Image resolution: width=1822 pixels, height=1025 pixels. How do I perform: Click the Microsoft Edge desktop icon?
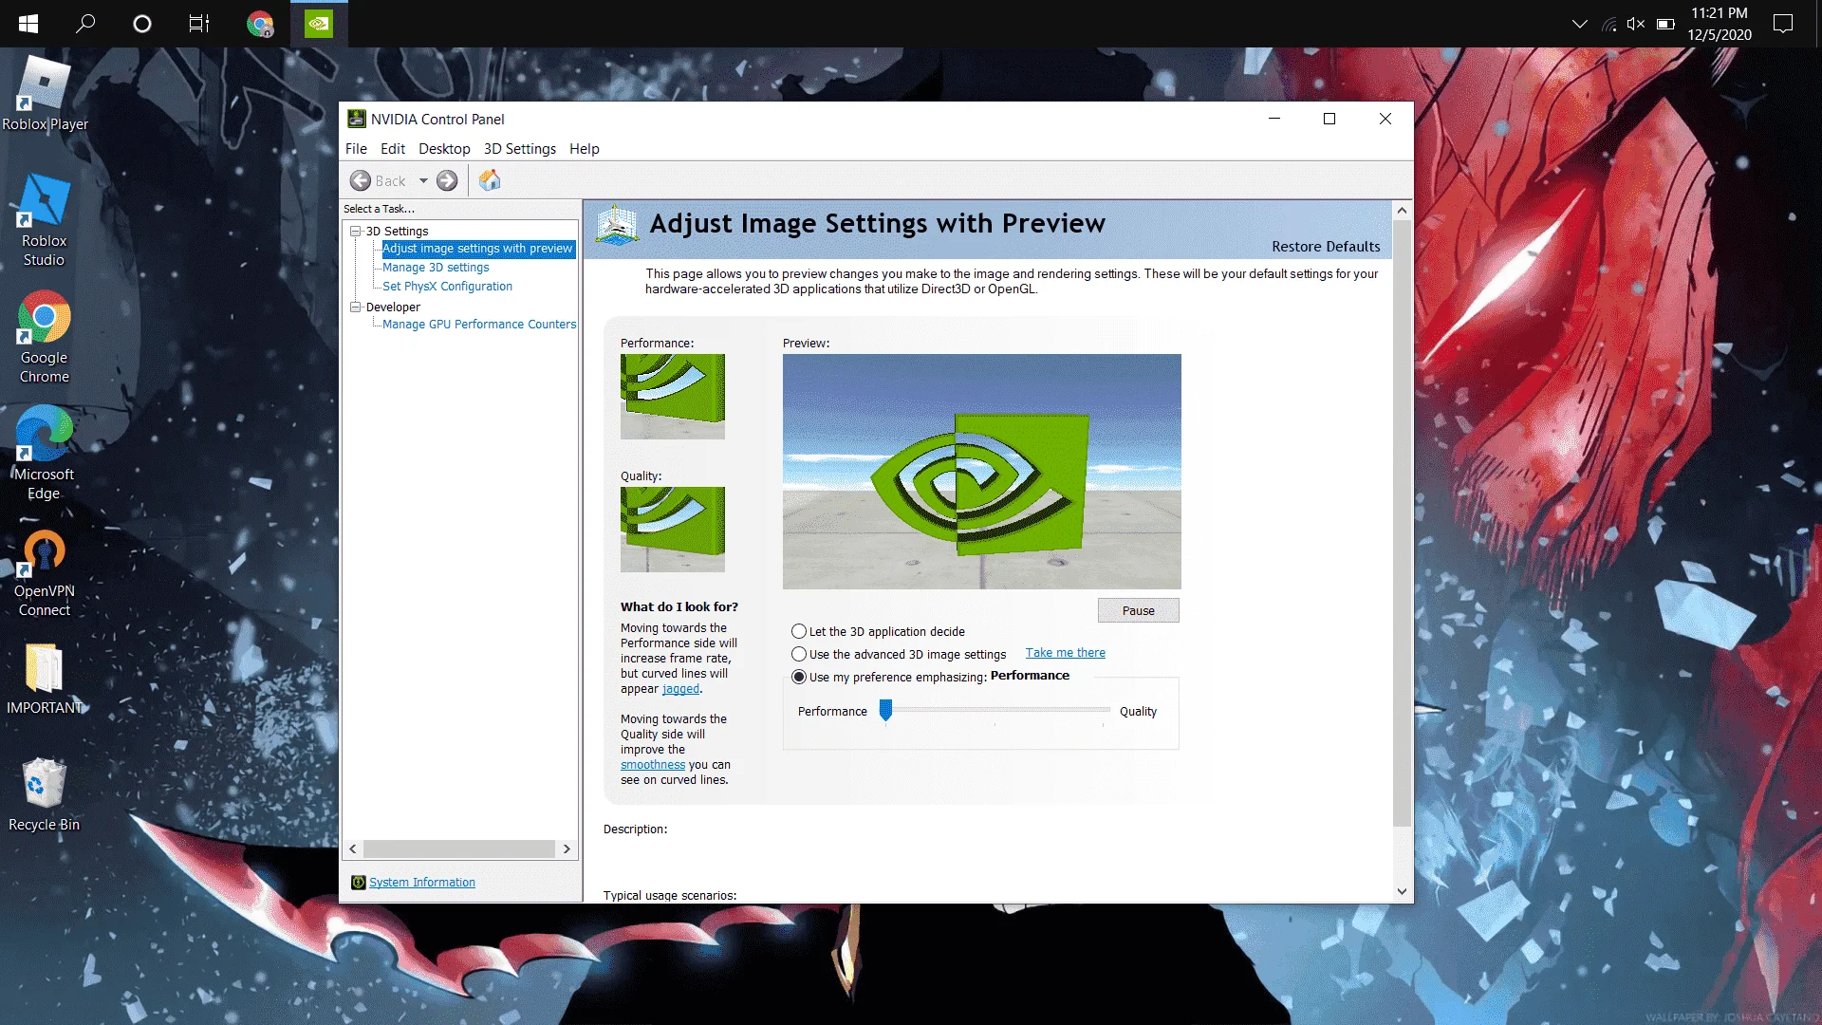(45, 454)
